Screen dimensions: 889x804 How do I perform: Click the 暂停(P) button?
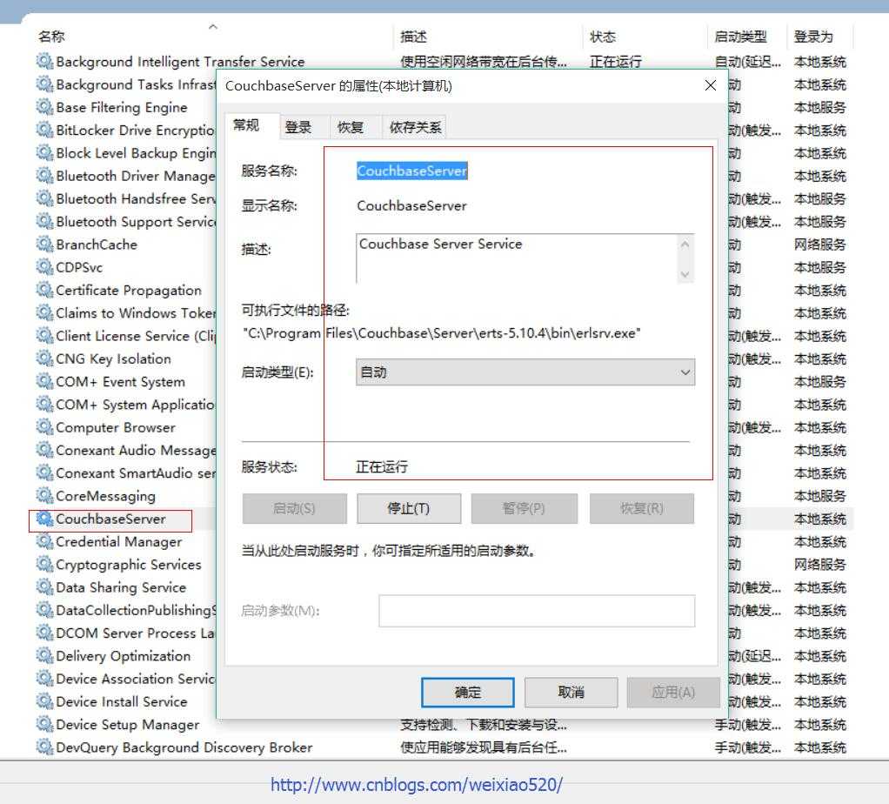coord(524,508)
